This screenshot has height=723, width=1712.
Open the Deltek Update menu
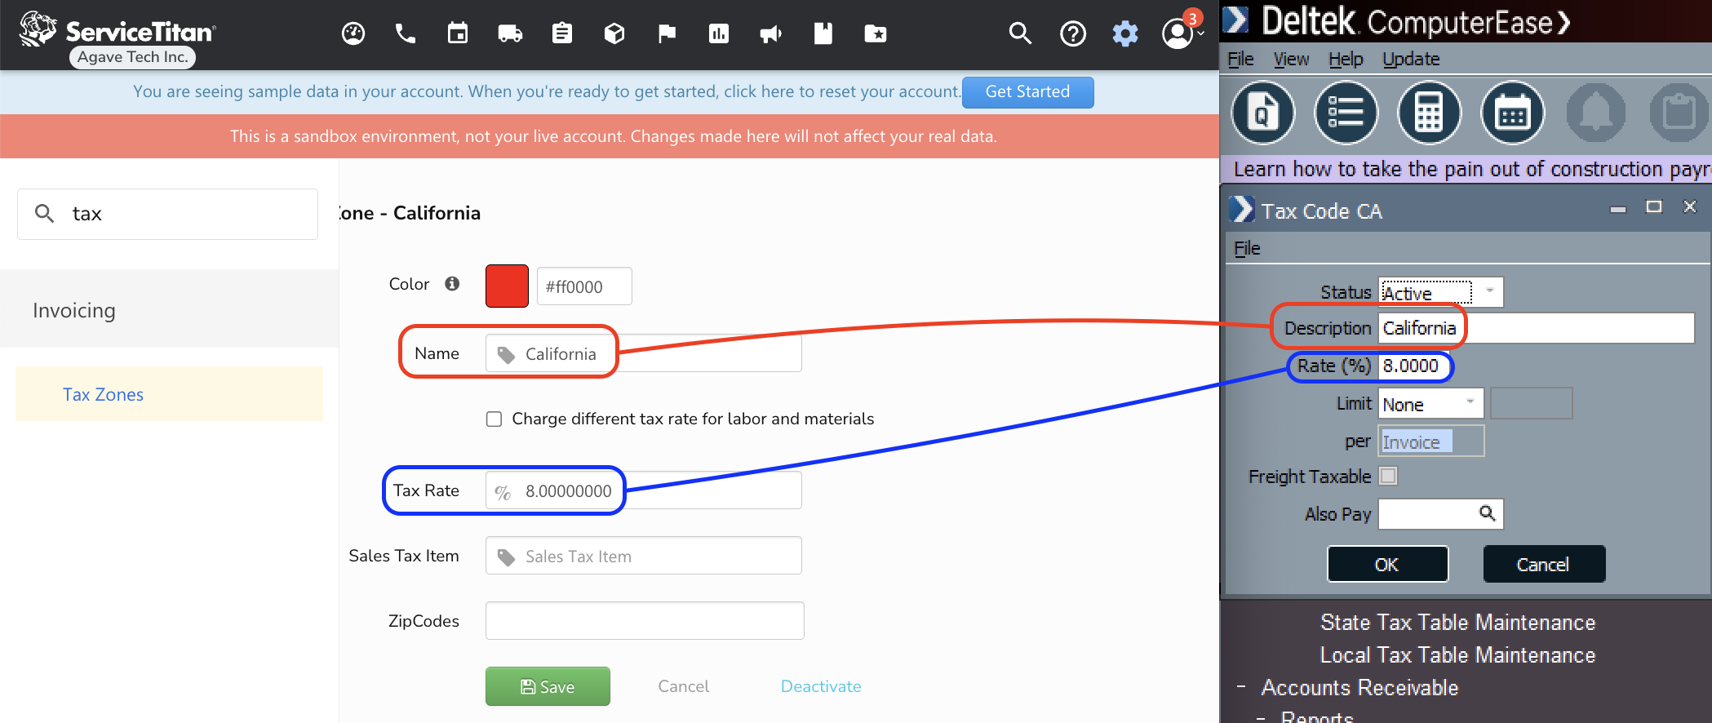[1411, 60]
